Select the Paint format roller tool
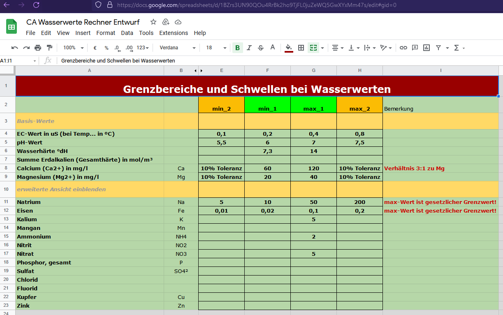Viewport: 503px width, 315px height. pos(50,48)
